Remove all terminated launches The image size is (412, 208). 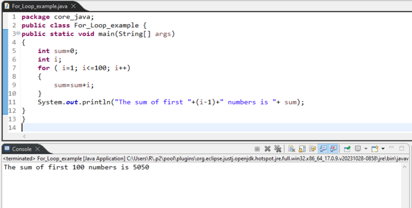click(278, 148)
